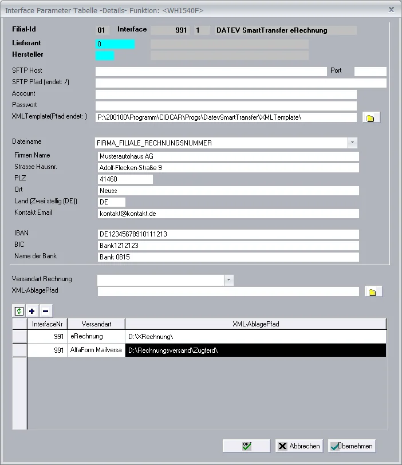
Task: Click the XMLTemplate path field
Action: [x=226, y=117]
